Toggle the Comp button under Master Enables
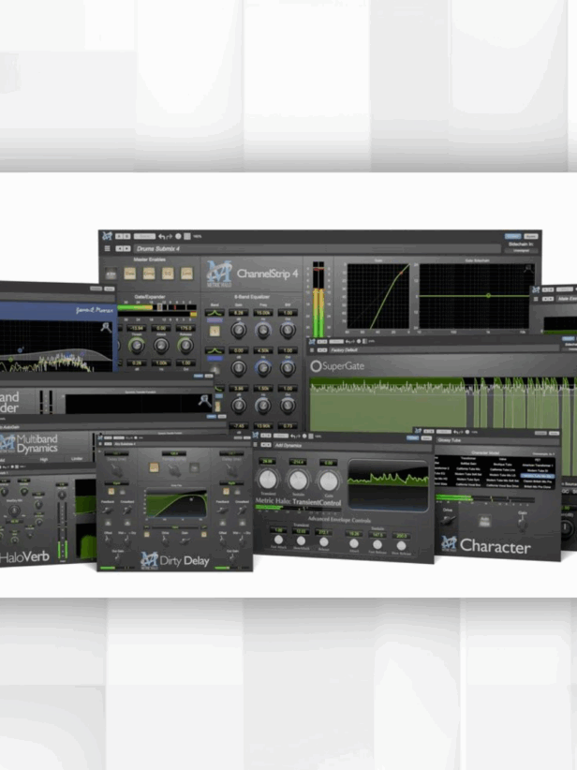Viewport: 577px width, 770px height. pos(149,274)
